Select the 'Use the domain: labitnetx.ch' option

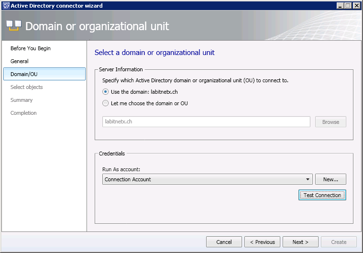tap(106, 92)
